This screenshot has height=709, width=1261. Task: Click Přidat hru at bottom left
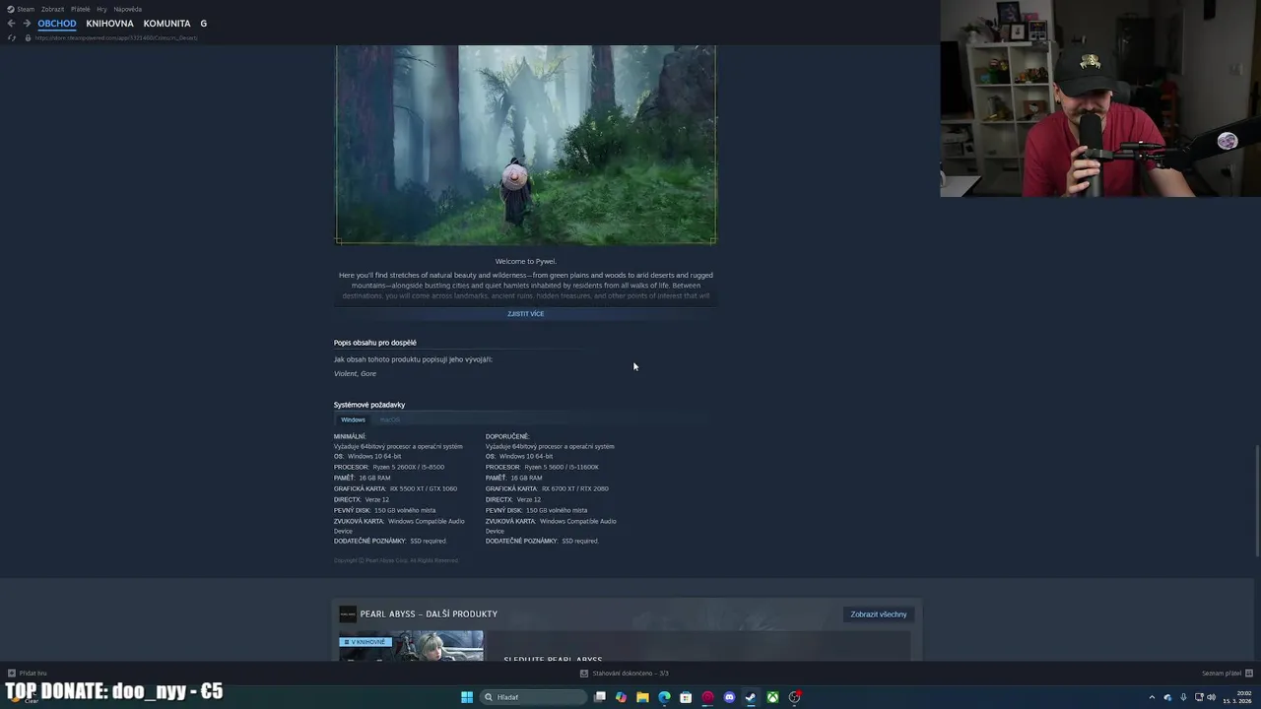pos(28,674)
